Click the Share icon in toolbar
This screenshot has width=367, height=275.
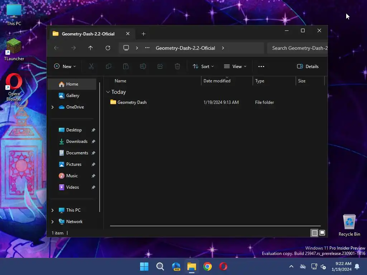[160, 66]
